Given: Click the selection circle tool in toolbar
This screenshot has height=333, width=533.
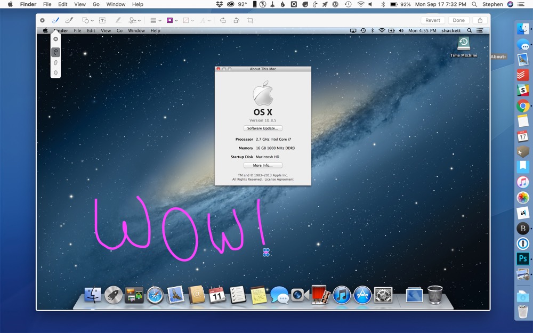Looking at the screenshot, I should 42,20.
